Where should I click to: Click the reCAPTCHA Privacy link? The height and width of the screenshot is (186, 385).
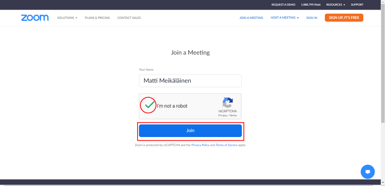click(223, 115)
